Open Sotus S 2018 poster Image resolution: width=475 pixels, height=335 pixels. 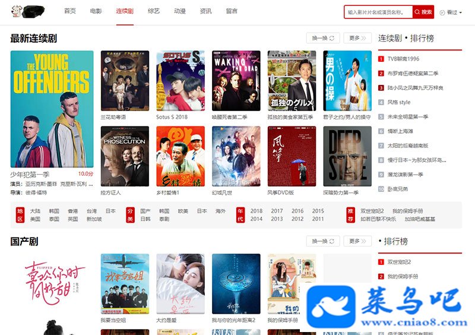180,81
